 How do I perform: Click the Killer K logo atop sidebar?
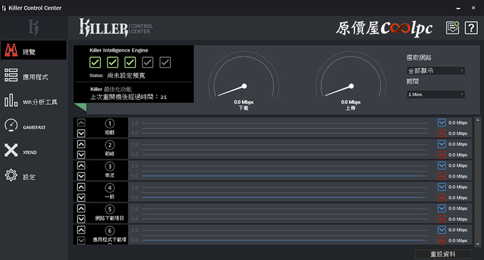[33, 27]
